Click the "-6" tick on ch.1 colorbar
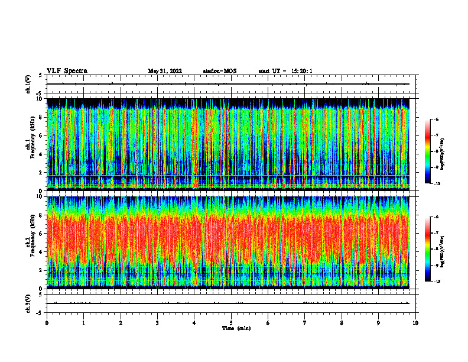The width and height of the screenshot is (468, 362). pos(437,119)
